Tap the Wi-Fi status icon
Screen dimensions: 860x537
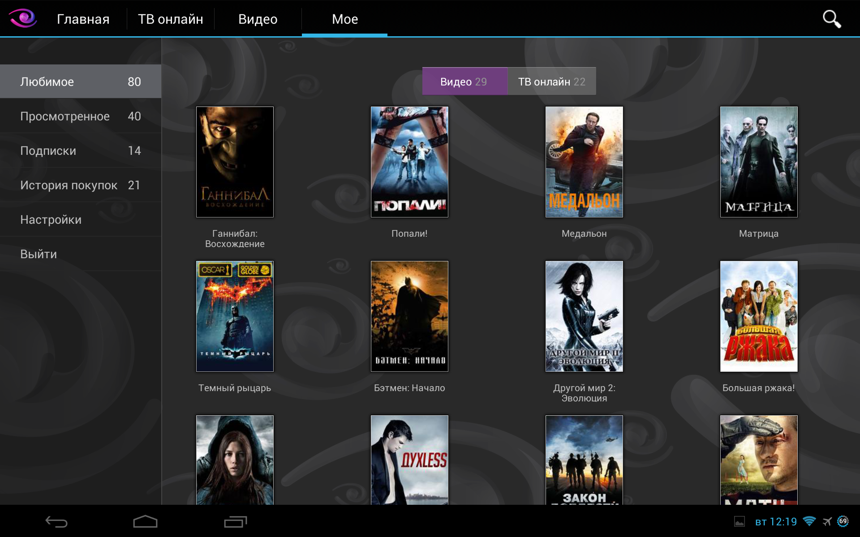tap(809, 521)
